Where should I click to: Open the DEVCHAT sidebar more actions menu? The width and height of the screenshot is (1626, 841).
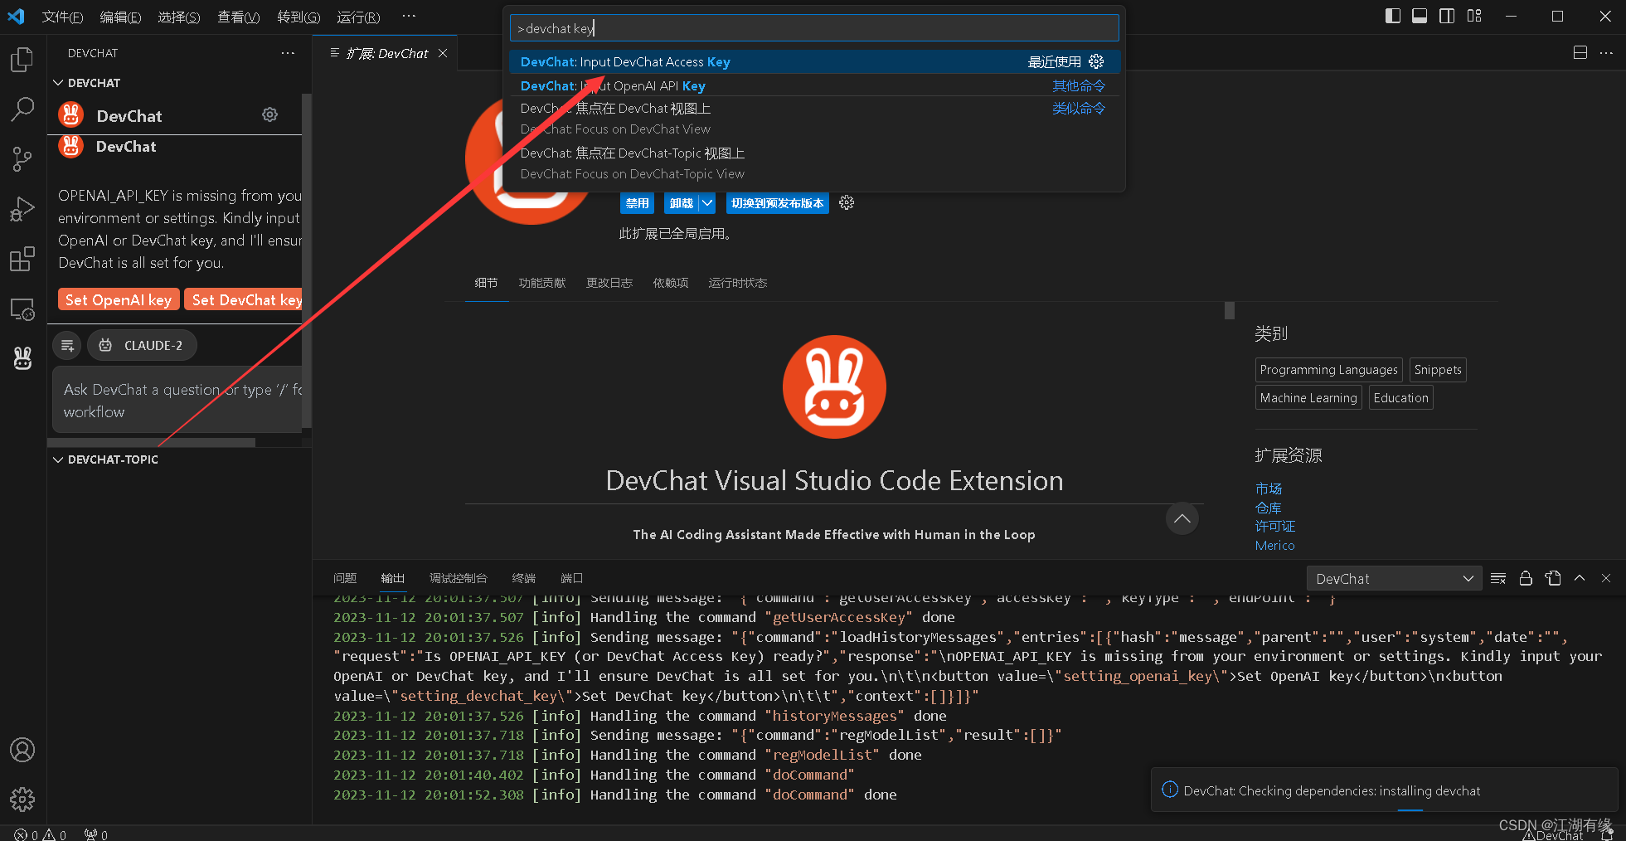pos(288,53)
